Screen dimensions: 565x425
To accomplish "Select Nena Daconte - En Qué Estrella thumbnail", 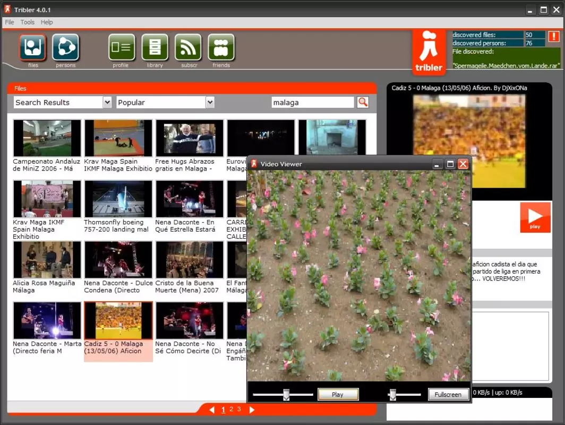I will click(x=190, y=199).
